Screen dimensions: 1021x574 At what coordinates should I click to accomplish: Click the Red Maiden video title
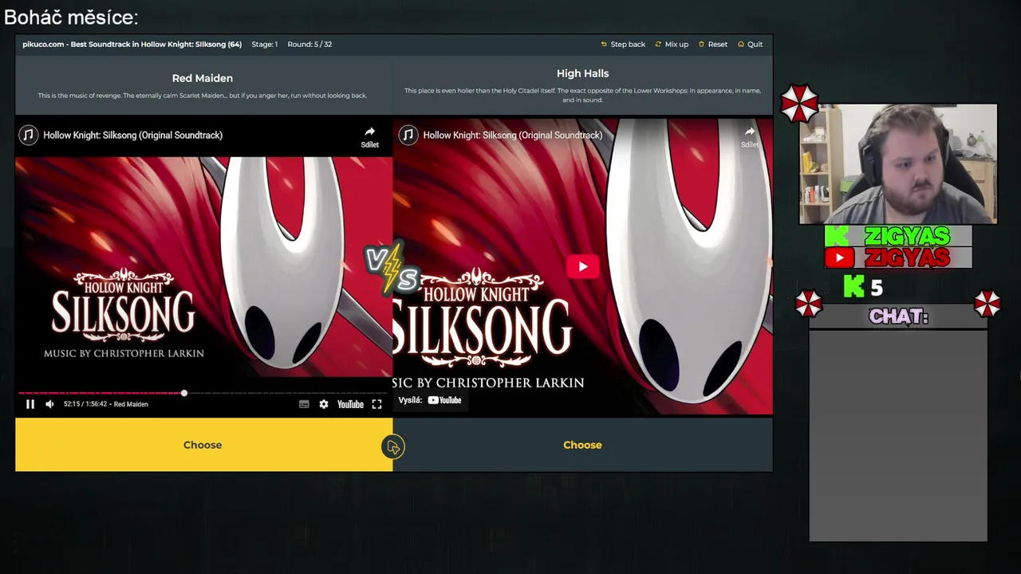tap(133, 135)
